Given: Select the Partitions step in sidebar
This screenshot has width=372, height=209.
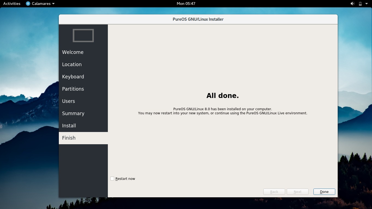Looking at the screenshot, I should tap(73, 89).
